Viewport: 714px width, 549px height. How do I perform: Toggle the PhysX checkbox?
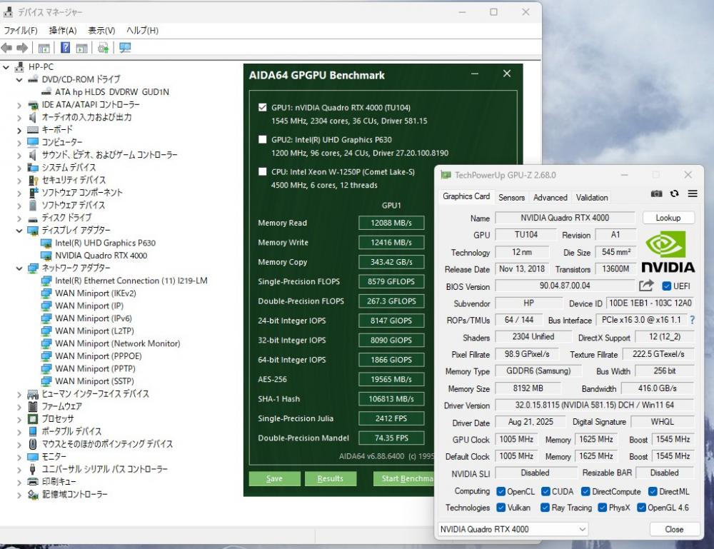point(602,507)
